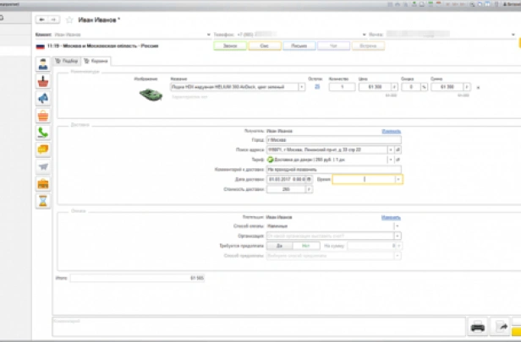Click the green Заказ button

[x=228, y=46]
